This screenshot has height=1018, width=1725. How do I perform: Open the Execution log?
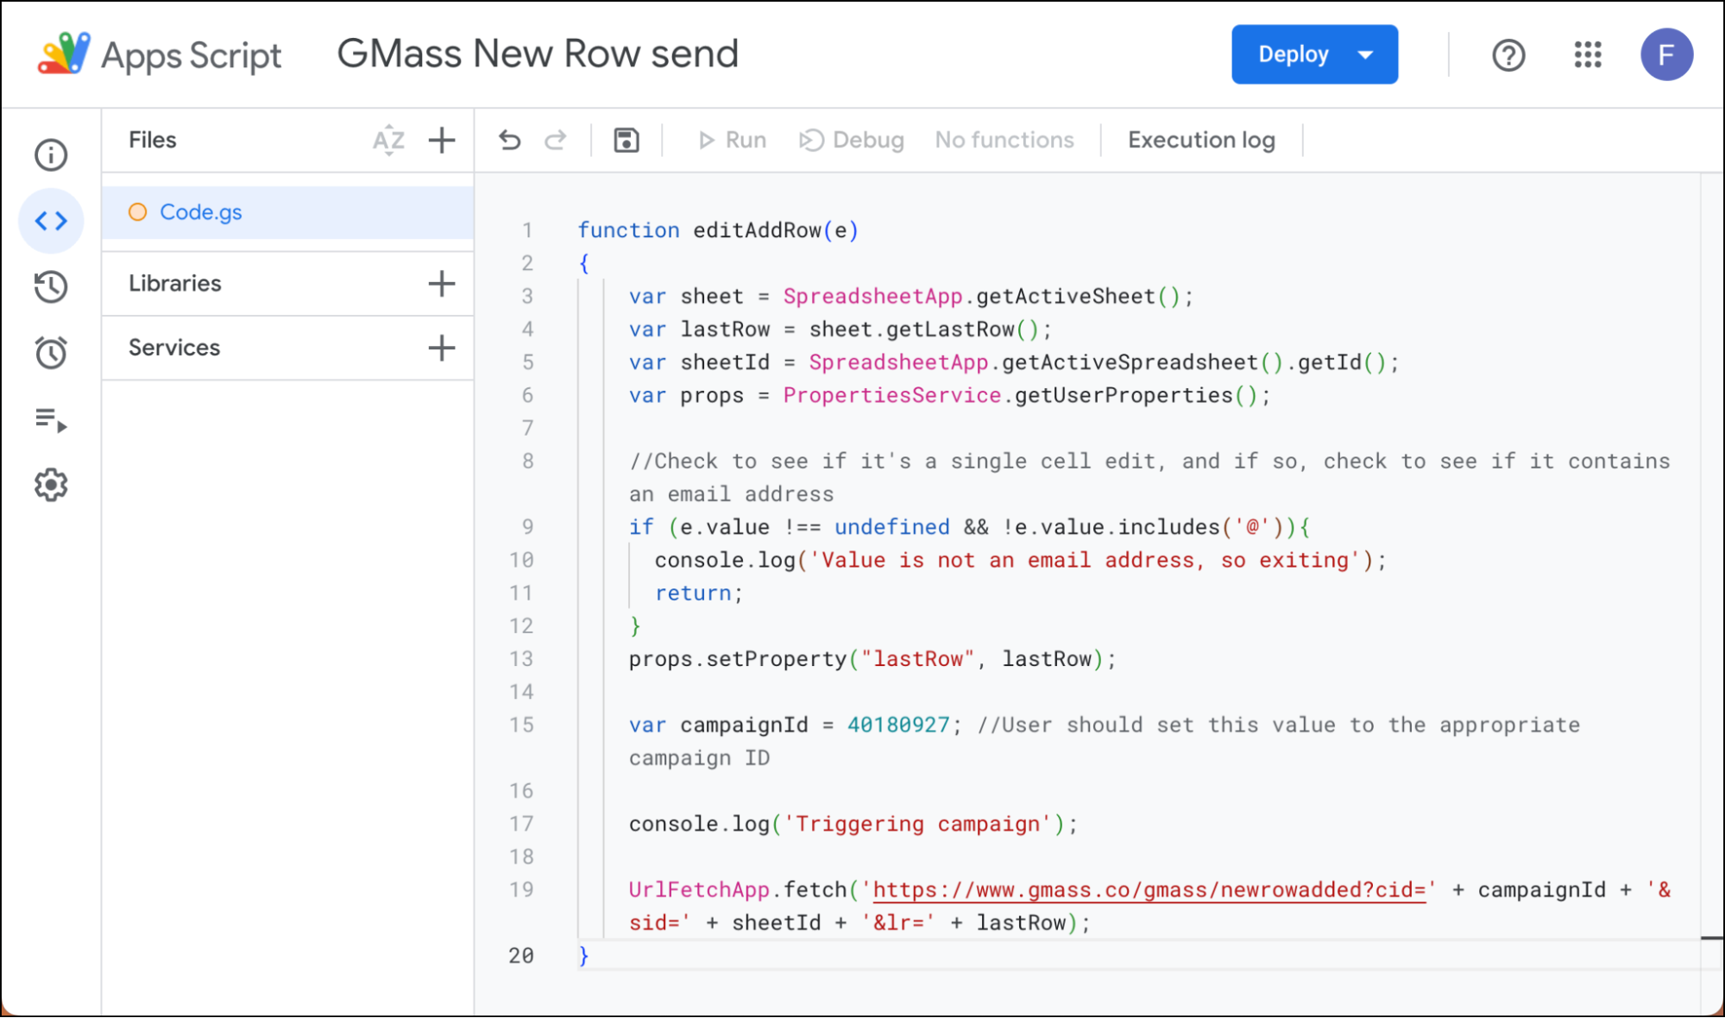1201,140
